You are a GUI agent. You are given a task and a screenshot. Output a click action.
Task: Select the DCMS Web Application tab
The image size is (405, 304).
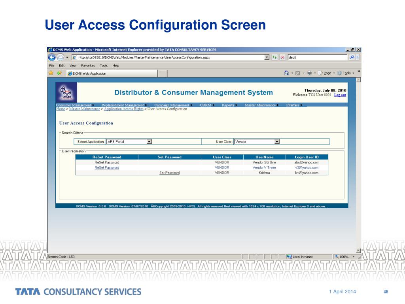pyautogui.click(x=112, y=73)
